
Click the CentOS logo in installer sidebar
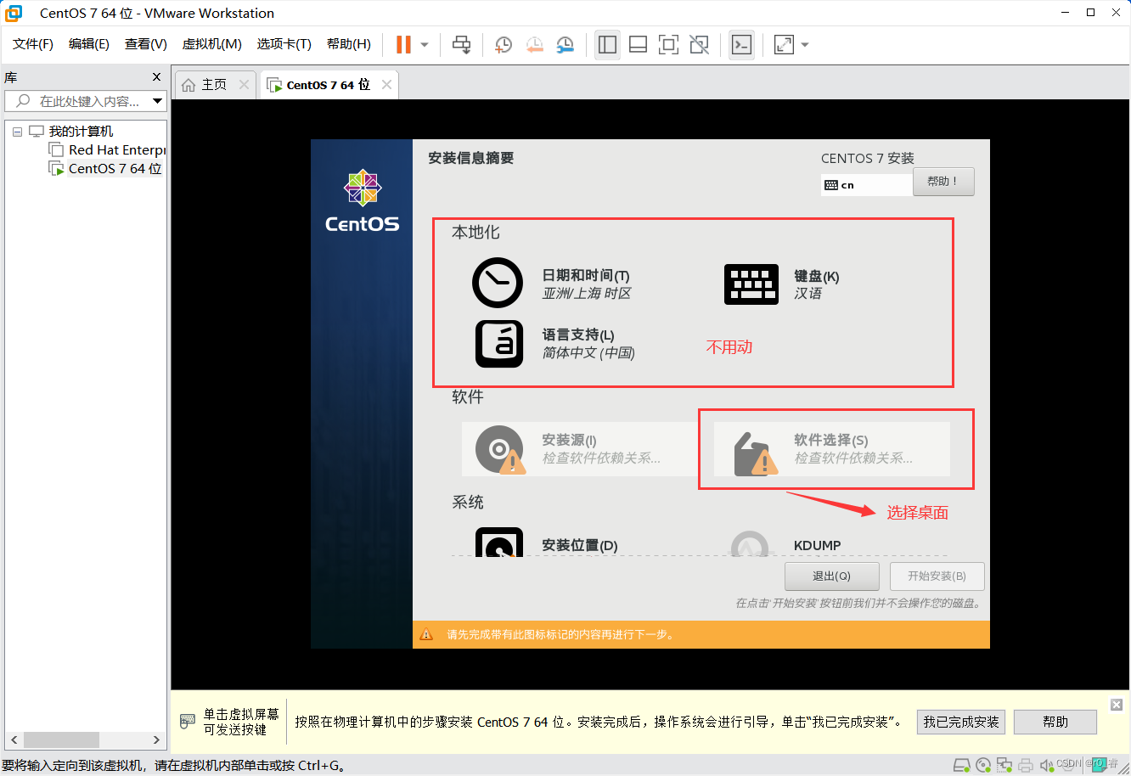tap(363, 201)
